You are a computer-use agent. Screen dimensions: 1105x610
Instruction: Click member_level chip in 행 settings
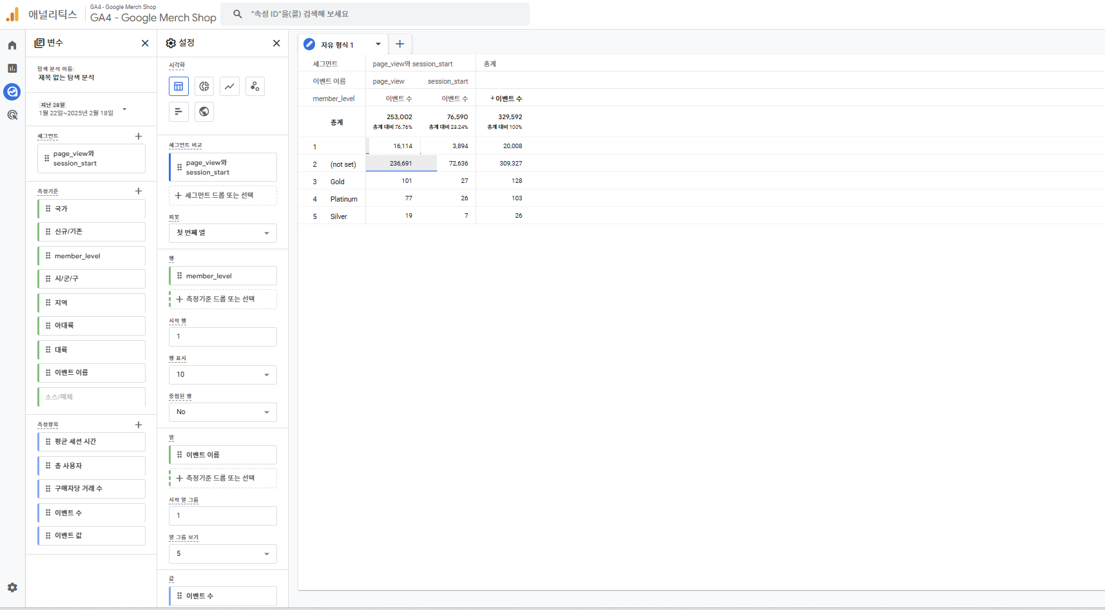(223, 276)
